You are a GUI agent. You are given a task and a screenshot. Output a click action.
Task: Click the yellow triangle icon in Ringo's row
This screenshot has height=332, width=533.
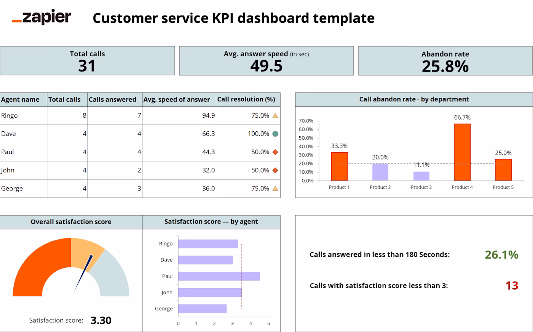pos(275,116)
